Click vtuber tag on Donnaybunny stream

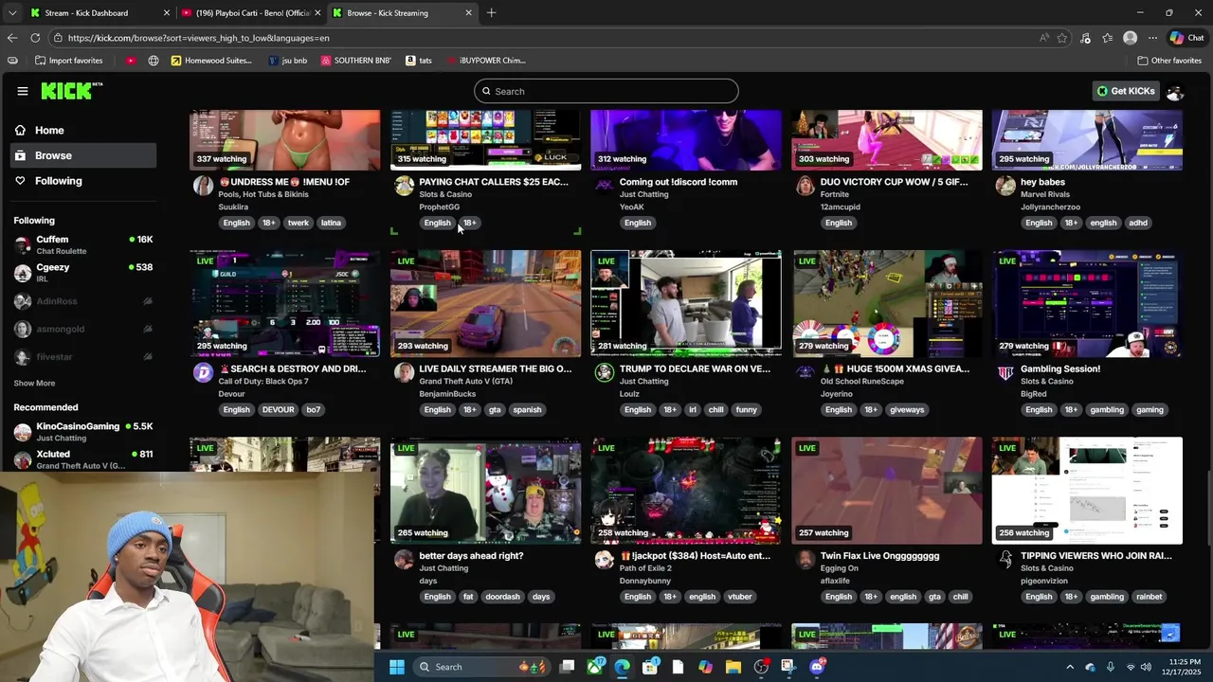coord(740,597)
